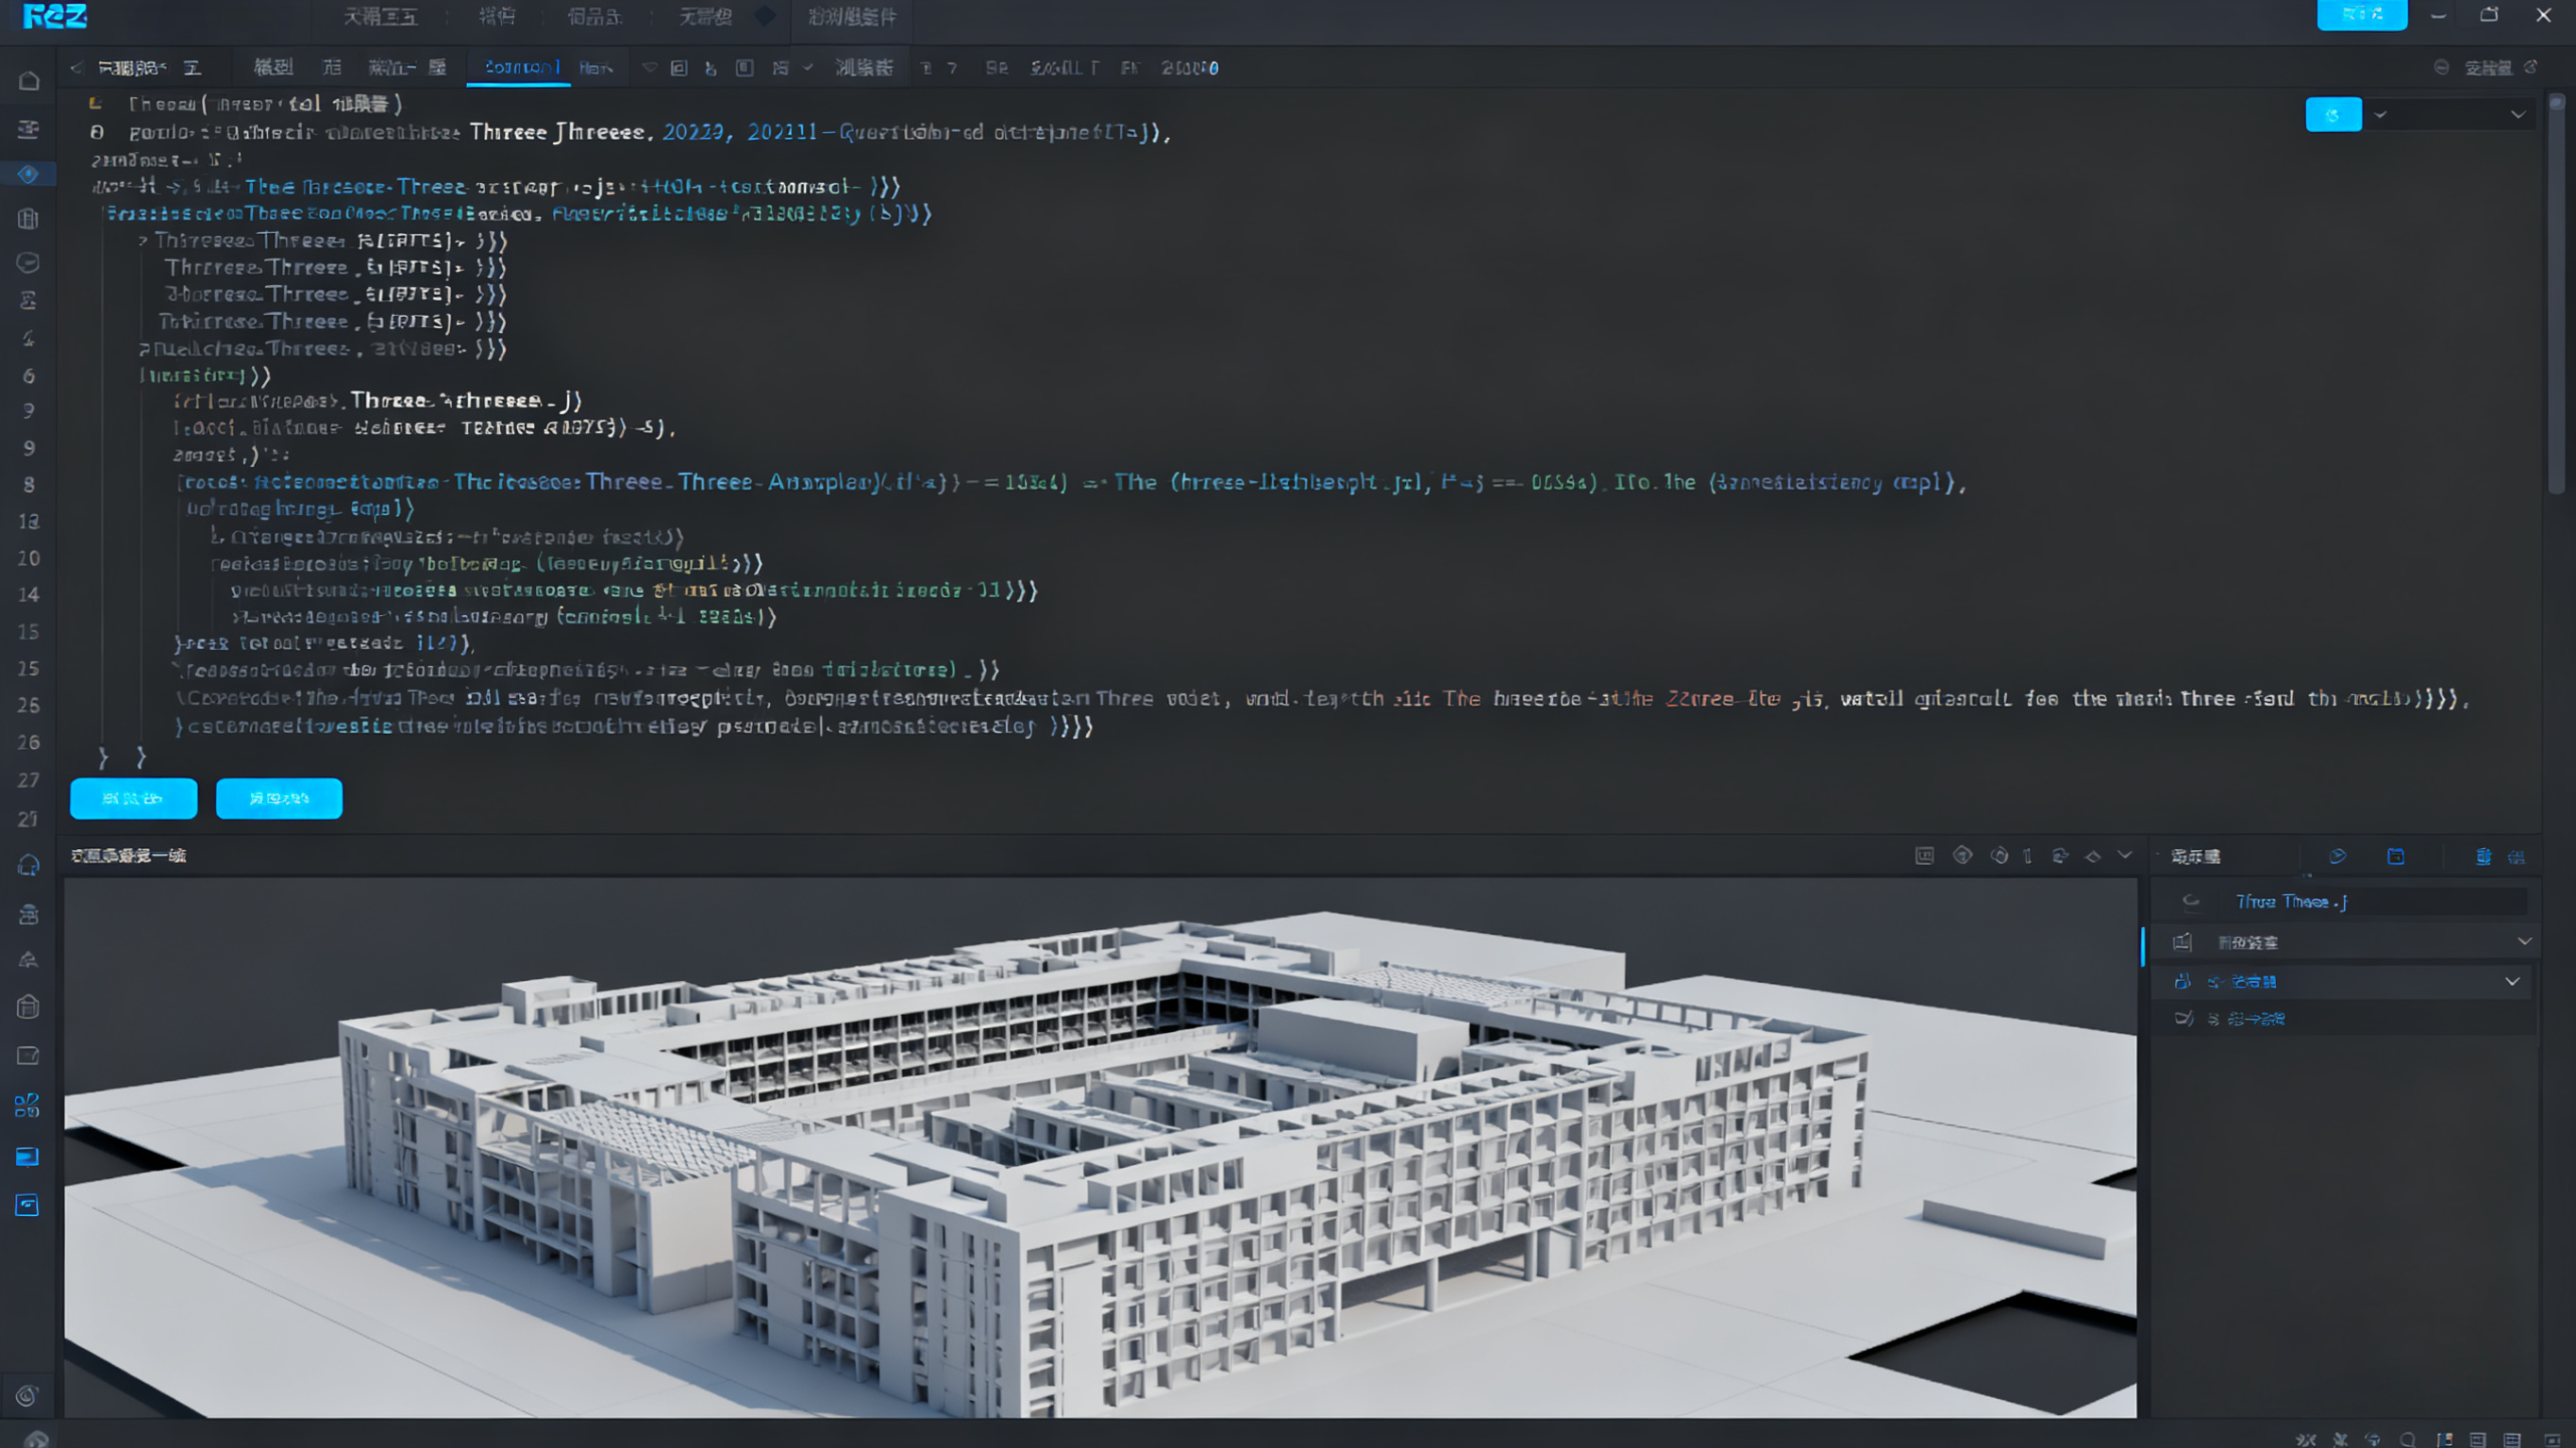Click the blue panel layout sidebar icon

tap(28, 1157)
